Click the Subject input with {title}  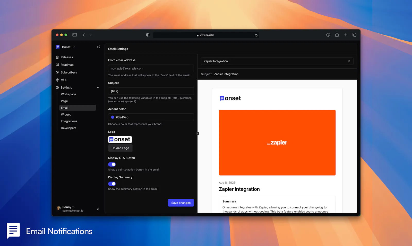(151, 91)
